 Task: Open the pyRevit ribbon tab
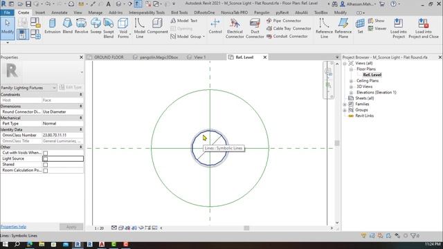coord(282,12)
